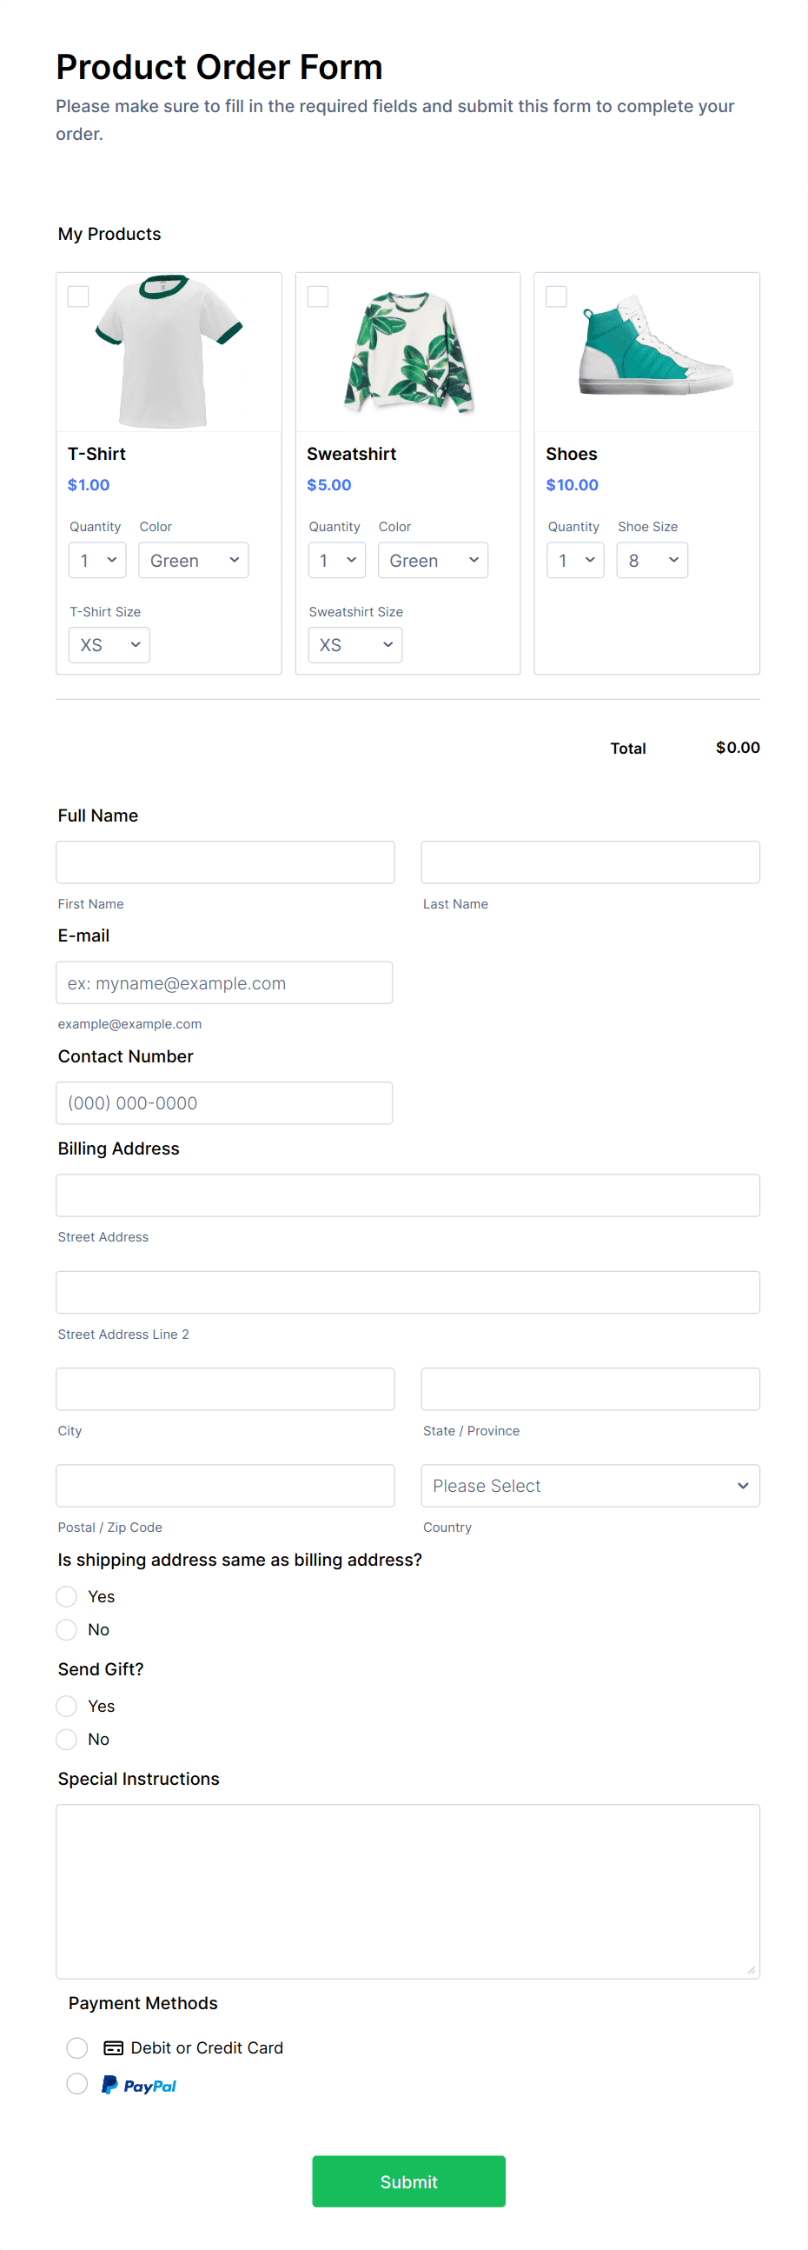Click the Submit button

[x=408, y=2182]
